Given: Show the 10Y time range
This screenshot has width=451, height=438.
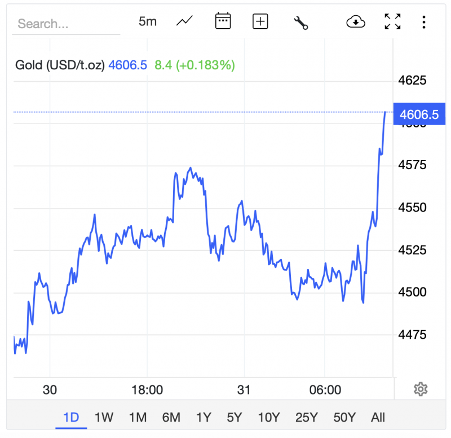Looking at the screenshot, I should pos(268,418).
